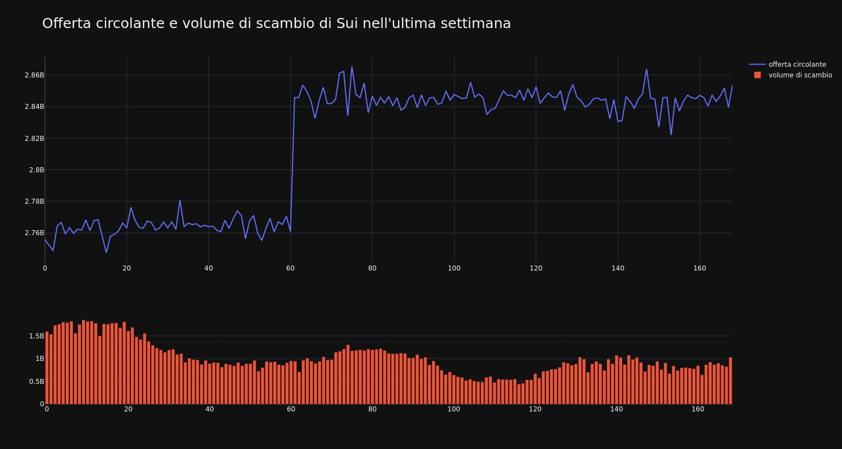
Task: Click the first bar of volume chart
Action: (x=47, y=368)
